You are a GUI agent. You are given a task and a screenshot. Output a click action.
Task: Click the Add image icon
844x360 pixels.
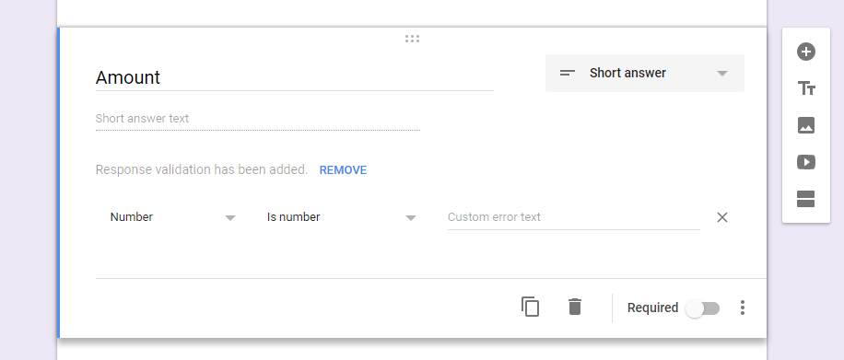tap(806, 125)
